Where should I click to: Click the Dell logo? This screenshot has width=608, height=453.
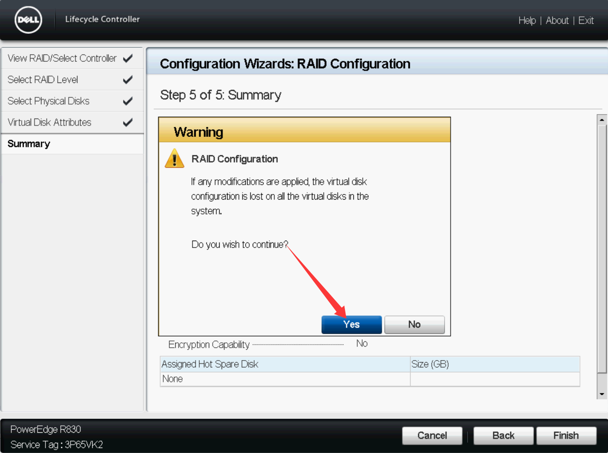coord(28,20)
